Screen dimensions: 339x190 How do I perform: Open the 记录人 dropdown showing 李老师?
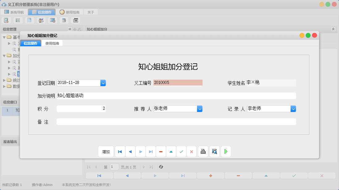(293, 109)
